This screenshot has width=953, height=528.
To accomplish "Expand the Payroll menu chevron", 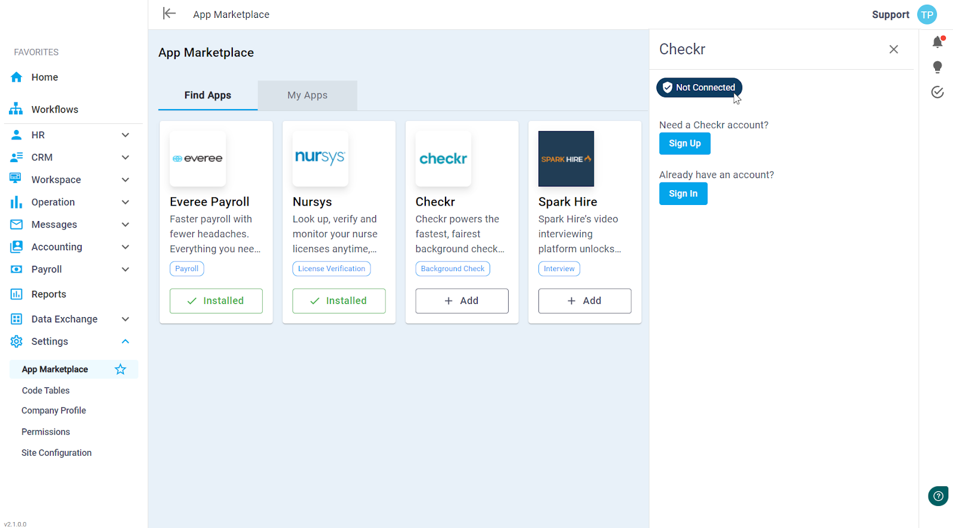I will click(x=125, y=269).
